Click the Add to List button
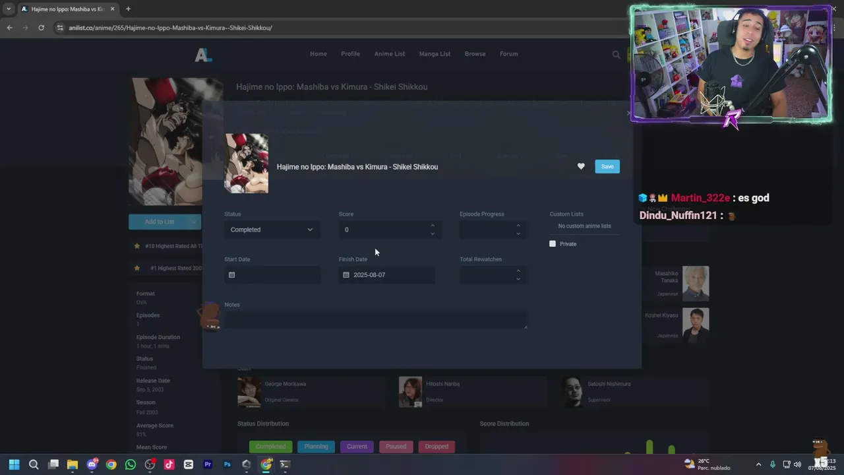 160,222
